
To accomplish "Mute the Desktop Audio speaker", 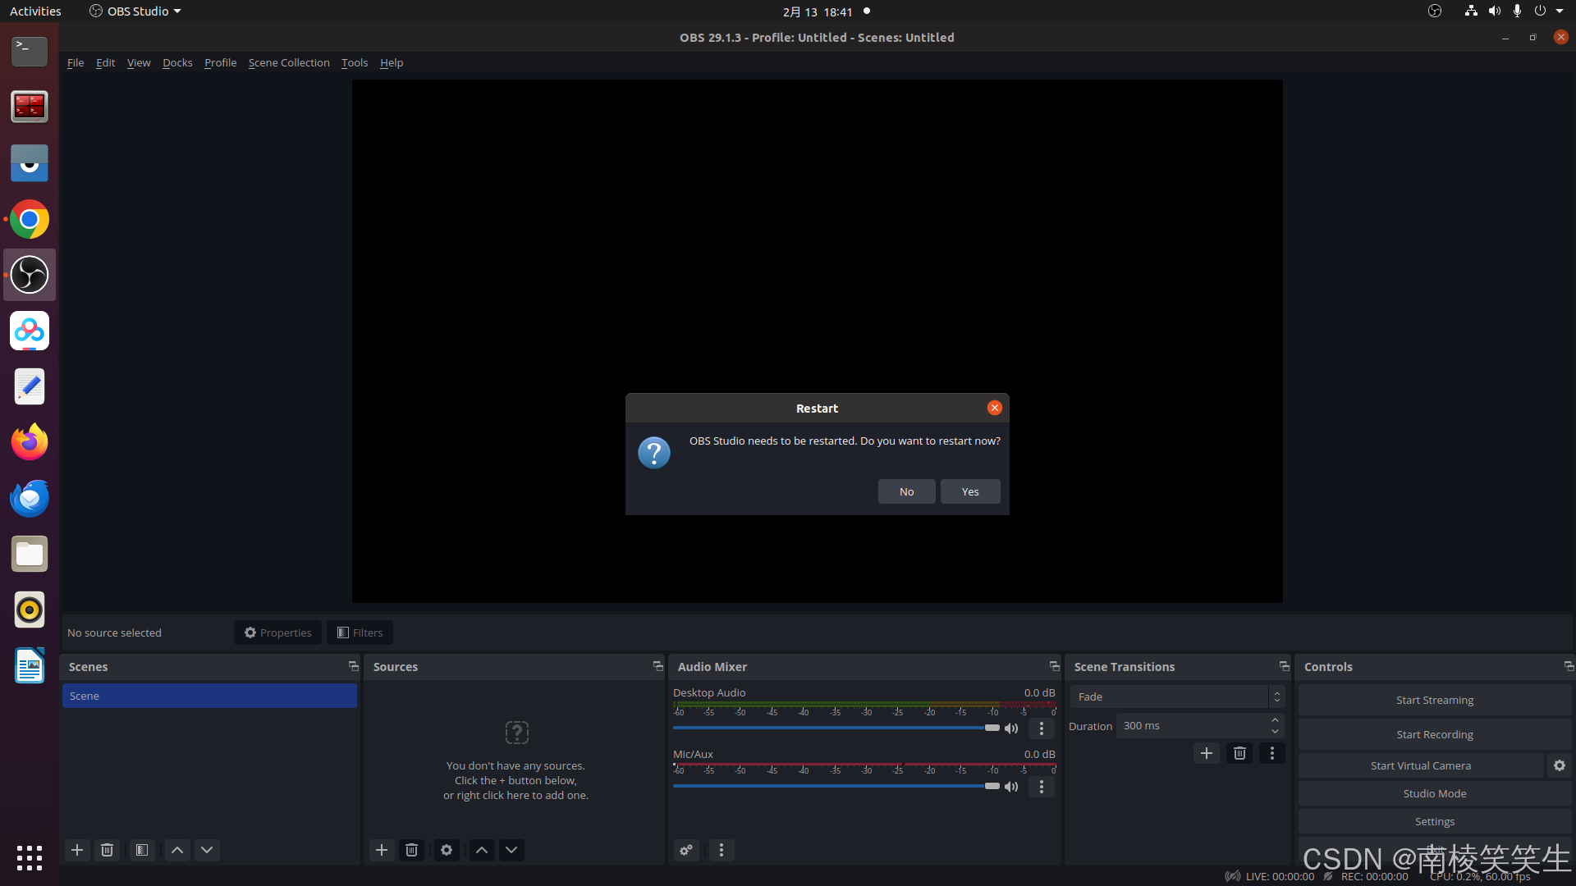I will (1011, 728).
